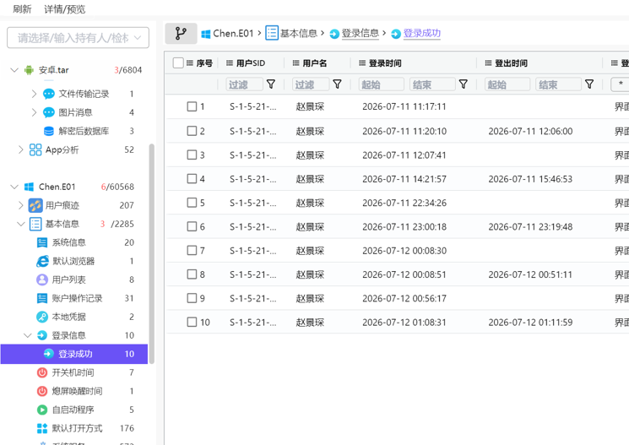Click the column menu icon beside 序号
The width and height of the screenshot is (629, 445).
pyautogui.click(x=190, y=63)
